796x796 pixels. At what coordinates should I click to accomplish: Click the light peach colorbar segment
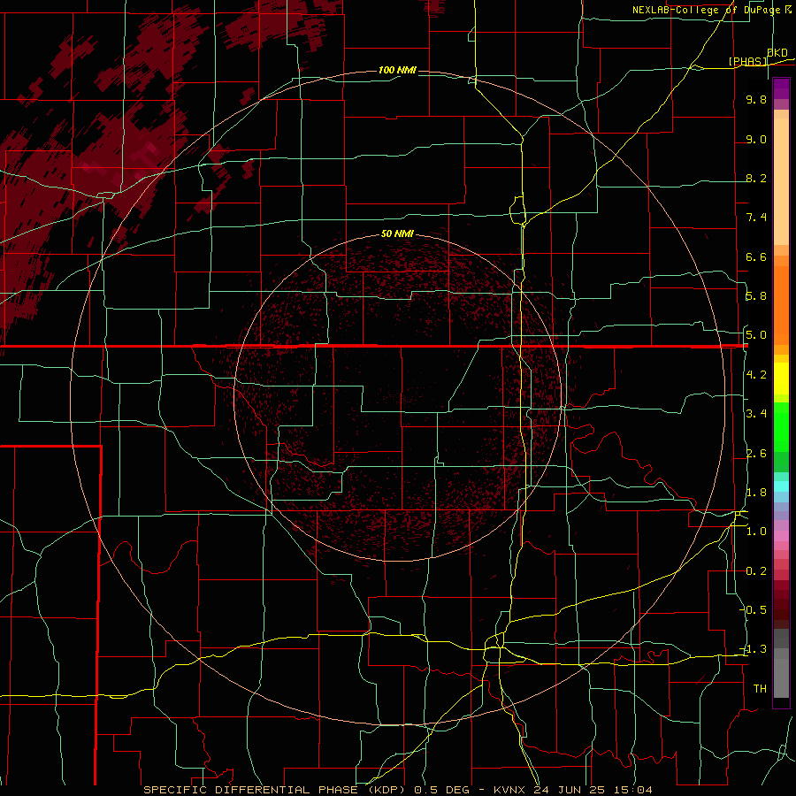tap(781, 181)
